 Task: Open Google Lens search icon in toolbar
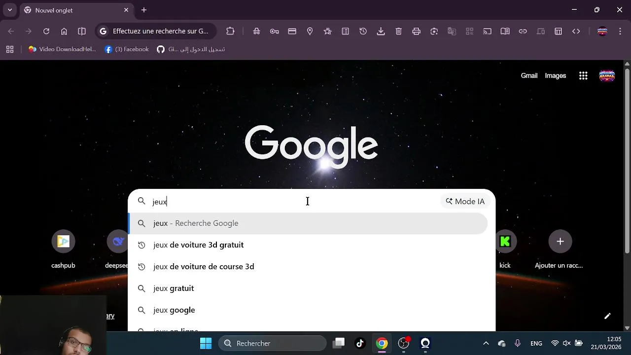tap(434, 31)
